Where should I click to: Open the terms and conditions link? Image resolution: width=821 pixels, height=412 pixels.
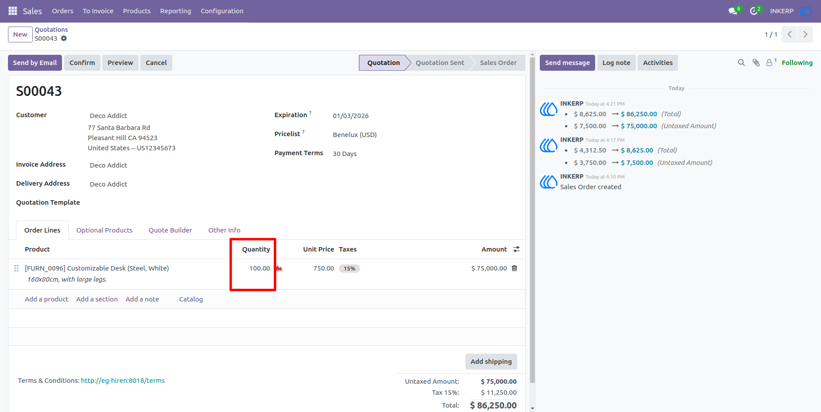click(123, 381)
